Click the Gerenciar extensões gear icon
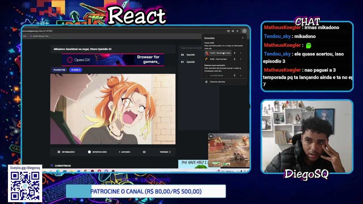 206,82
